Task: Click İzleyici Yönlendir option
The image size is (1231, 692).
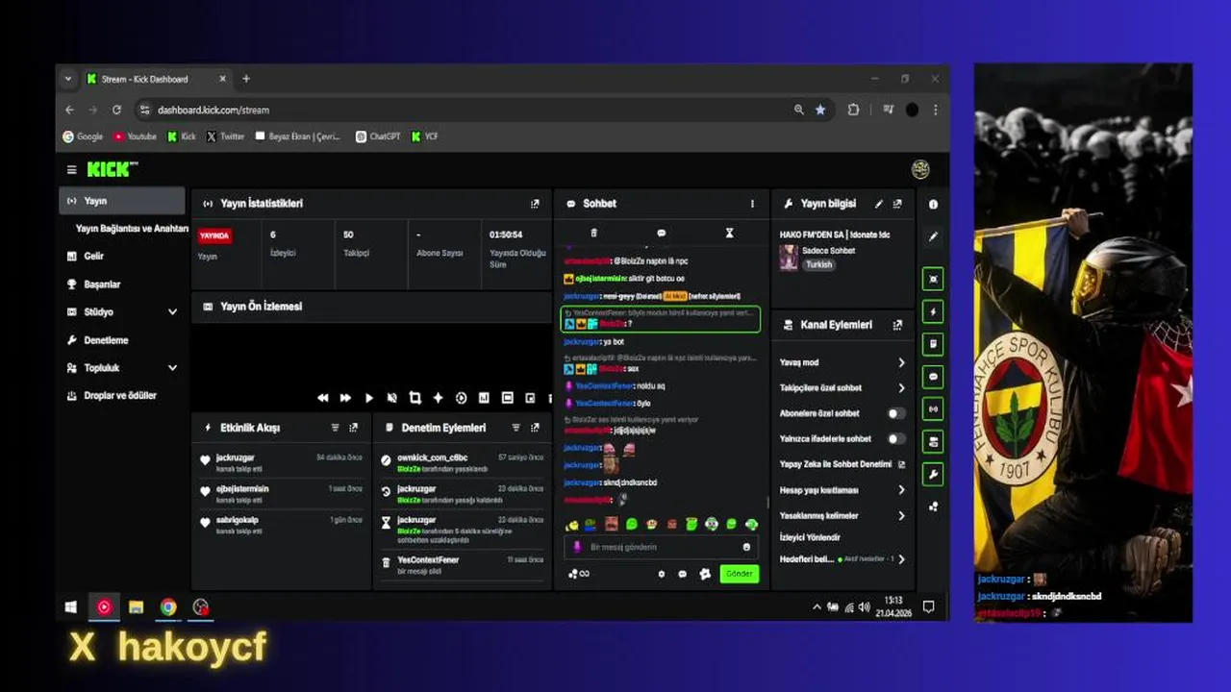Action: [810, 538]
